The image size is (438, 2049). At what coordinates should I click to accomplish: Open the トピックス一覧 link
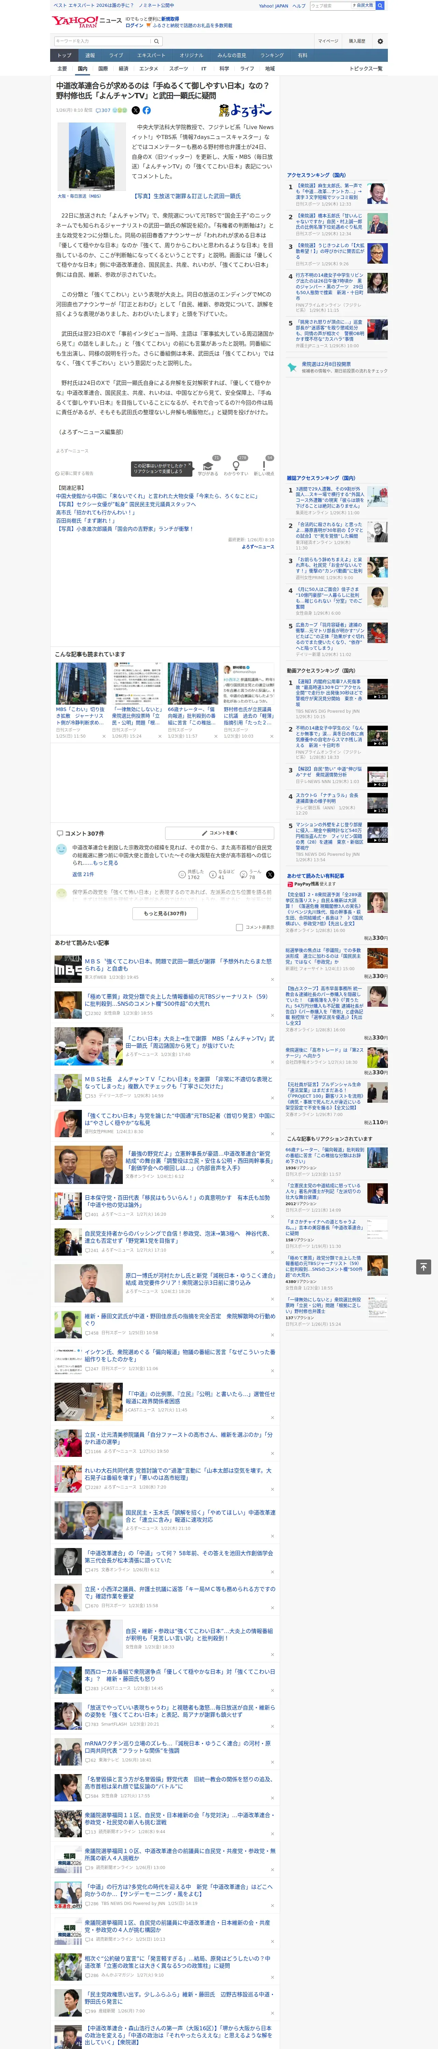pyautogui.click(x=366, y=68)
